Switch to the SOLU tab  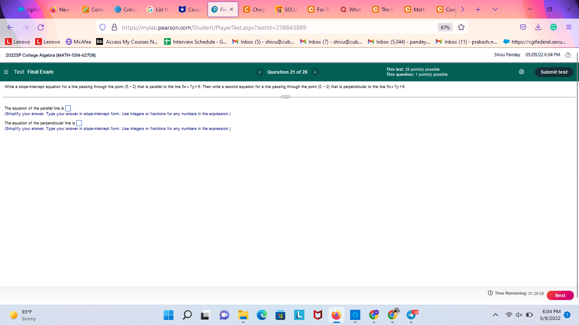pos(287,9)
